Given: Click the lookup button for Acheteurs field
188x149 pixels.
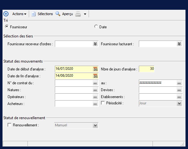Looking at the screenshot, I should [95, 103].
